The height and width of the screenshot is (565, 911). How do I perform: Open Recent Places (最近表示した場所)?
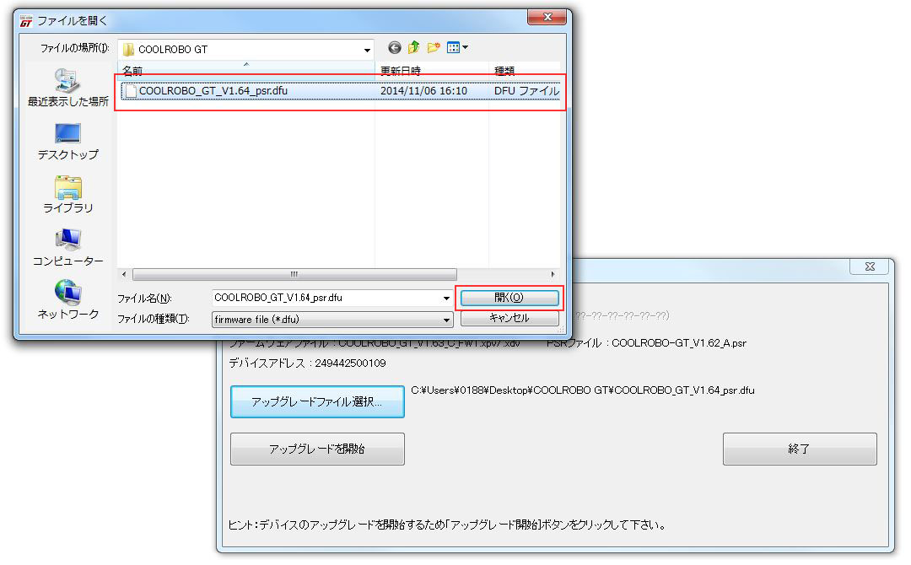68,89
